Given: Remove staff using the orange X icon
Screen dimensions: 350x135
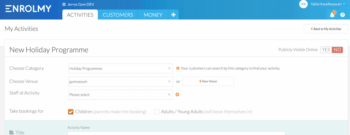Looking at the screenshot, I should point(177,94).
